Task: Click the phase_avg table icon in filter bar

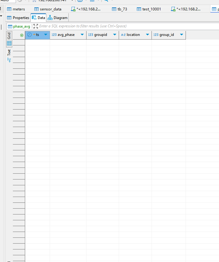Action: (x=10, y=26)
